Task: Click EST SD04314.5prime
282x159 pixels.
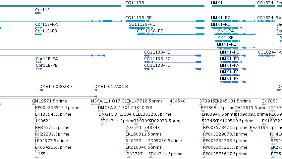Action: [165, 154]
